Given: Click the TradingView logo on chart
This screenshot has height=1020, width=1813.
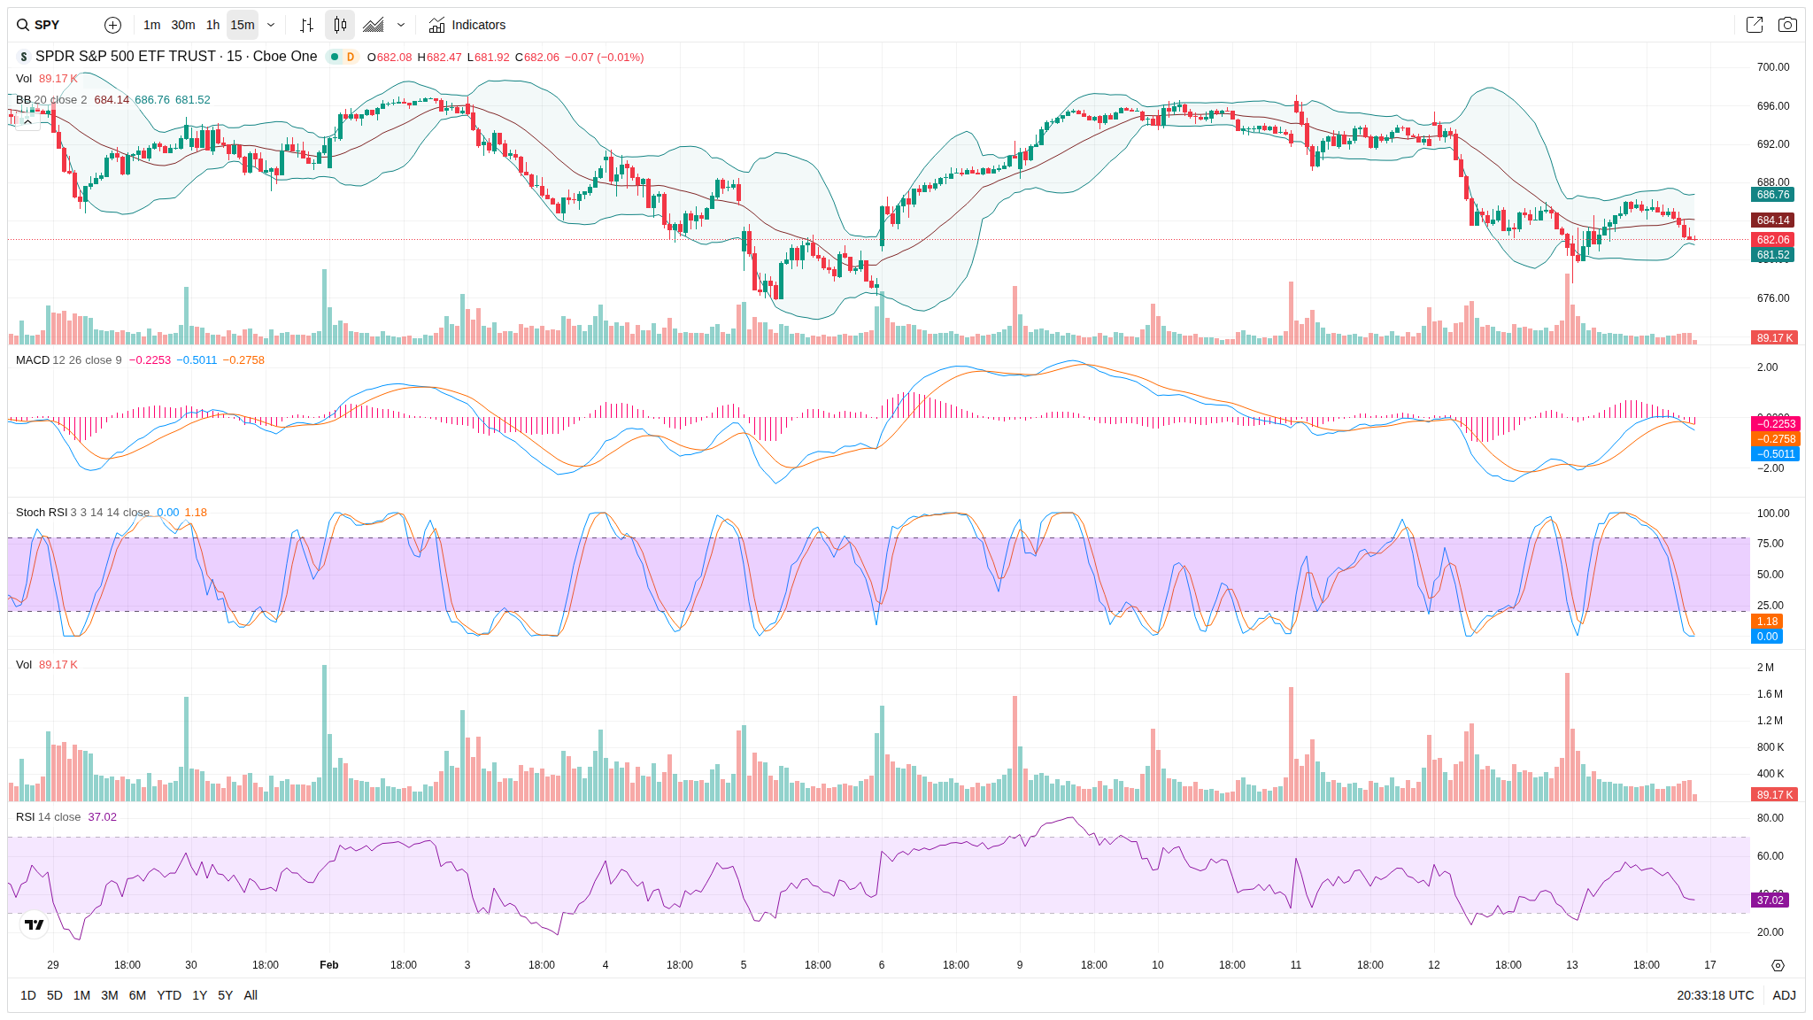Looking at the screenshot, I should click(34, 924).
